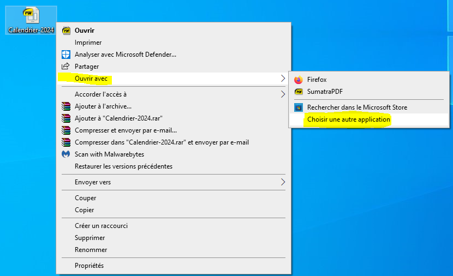This screenshot has width=453, height=276.
Task: Choose Créer un raccourci
Action: [174, 226]
